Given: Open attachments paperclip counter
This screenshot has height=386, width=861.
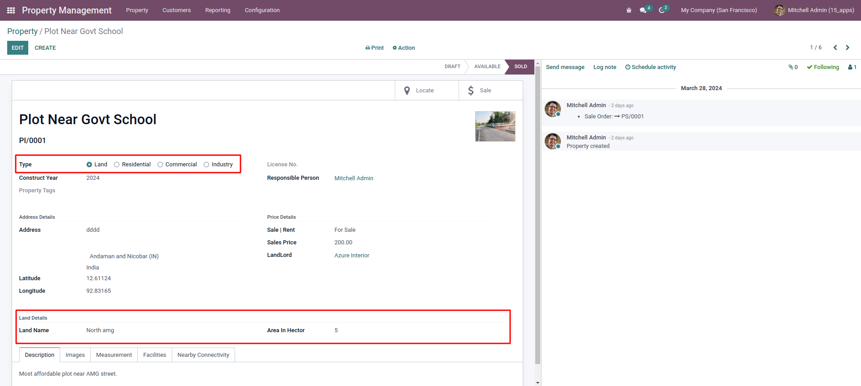Looking at the screenshot, I should point(793,67).
